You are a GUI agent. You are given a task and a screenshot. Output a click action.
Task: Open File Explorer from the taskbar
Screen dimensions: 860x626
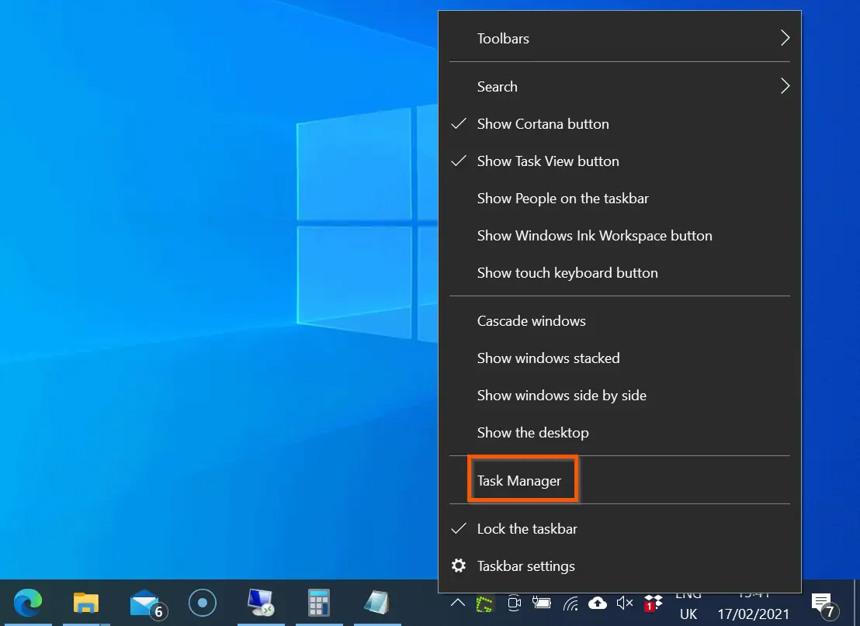86,603
